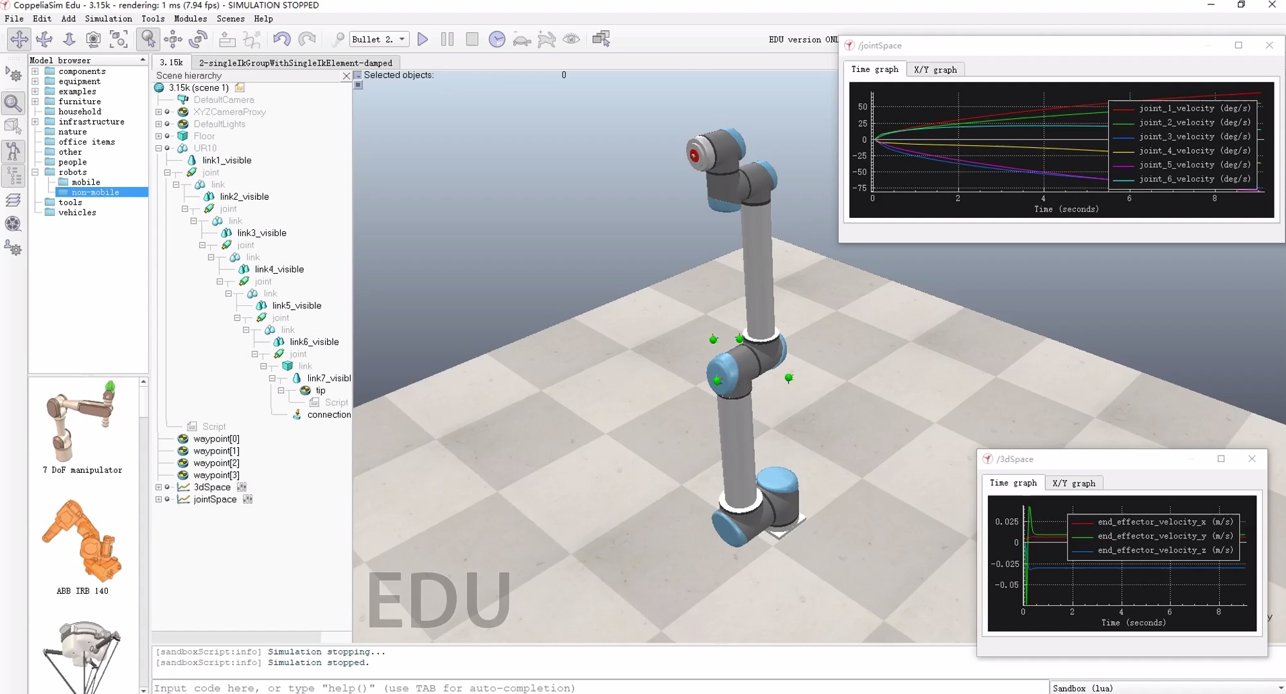
Task: Select the mobile robots folder
Action: (x=85, y=182)
